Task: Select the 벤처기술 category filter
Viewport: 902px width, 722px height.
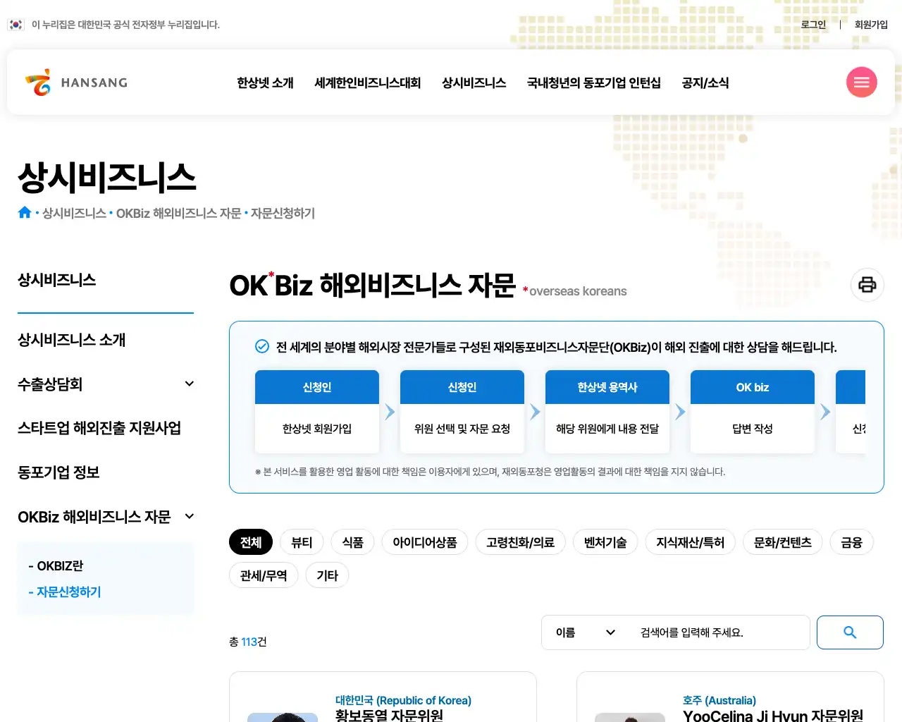Action: [605, 542]
